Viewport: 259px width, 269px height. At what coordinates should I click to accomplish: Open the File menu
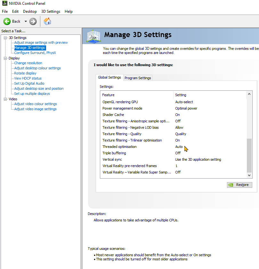coord(5,12)
